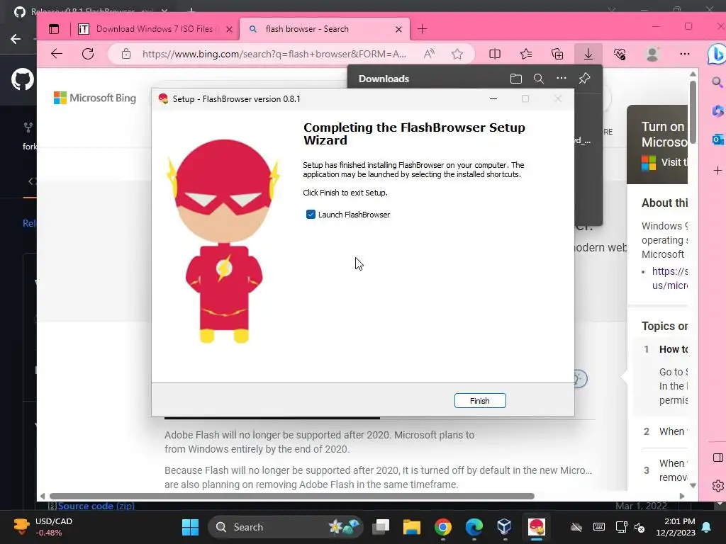726x544 pixels.
Task: Open Browser essentials heart icon
Action: pos(620,54)
